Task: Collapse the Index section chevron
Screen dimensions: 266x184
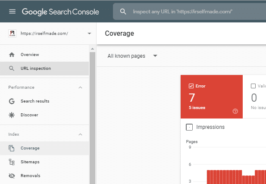Action: tap(80, 134)
